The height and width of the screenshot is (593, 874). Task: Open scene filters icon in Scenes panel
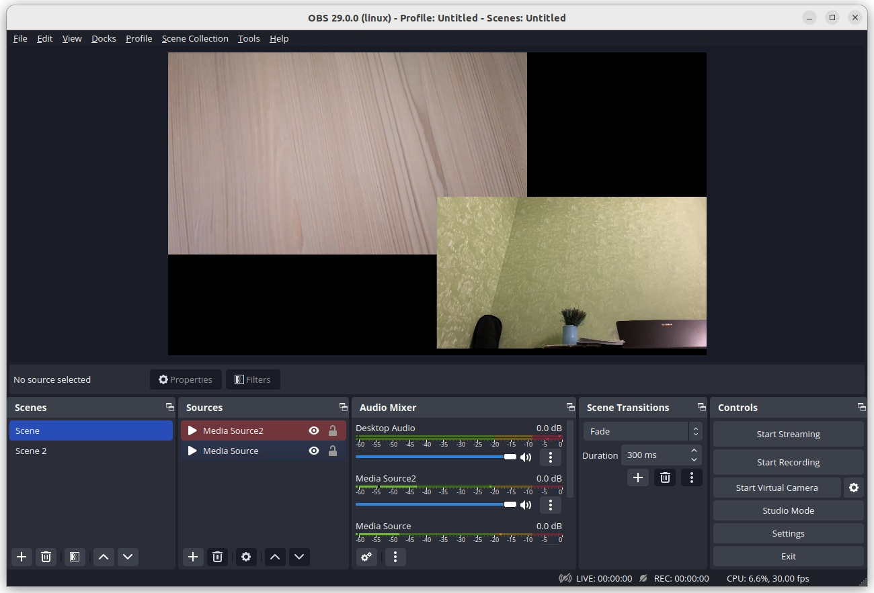(75, 557)
